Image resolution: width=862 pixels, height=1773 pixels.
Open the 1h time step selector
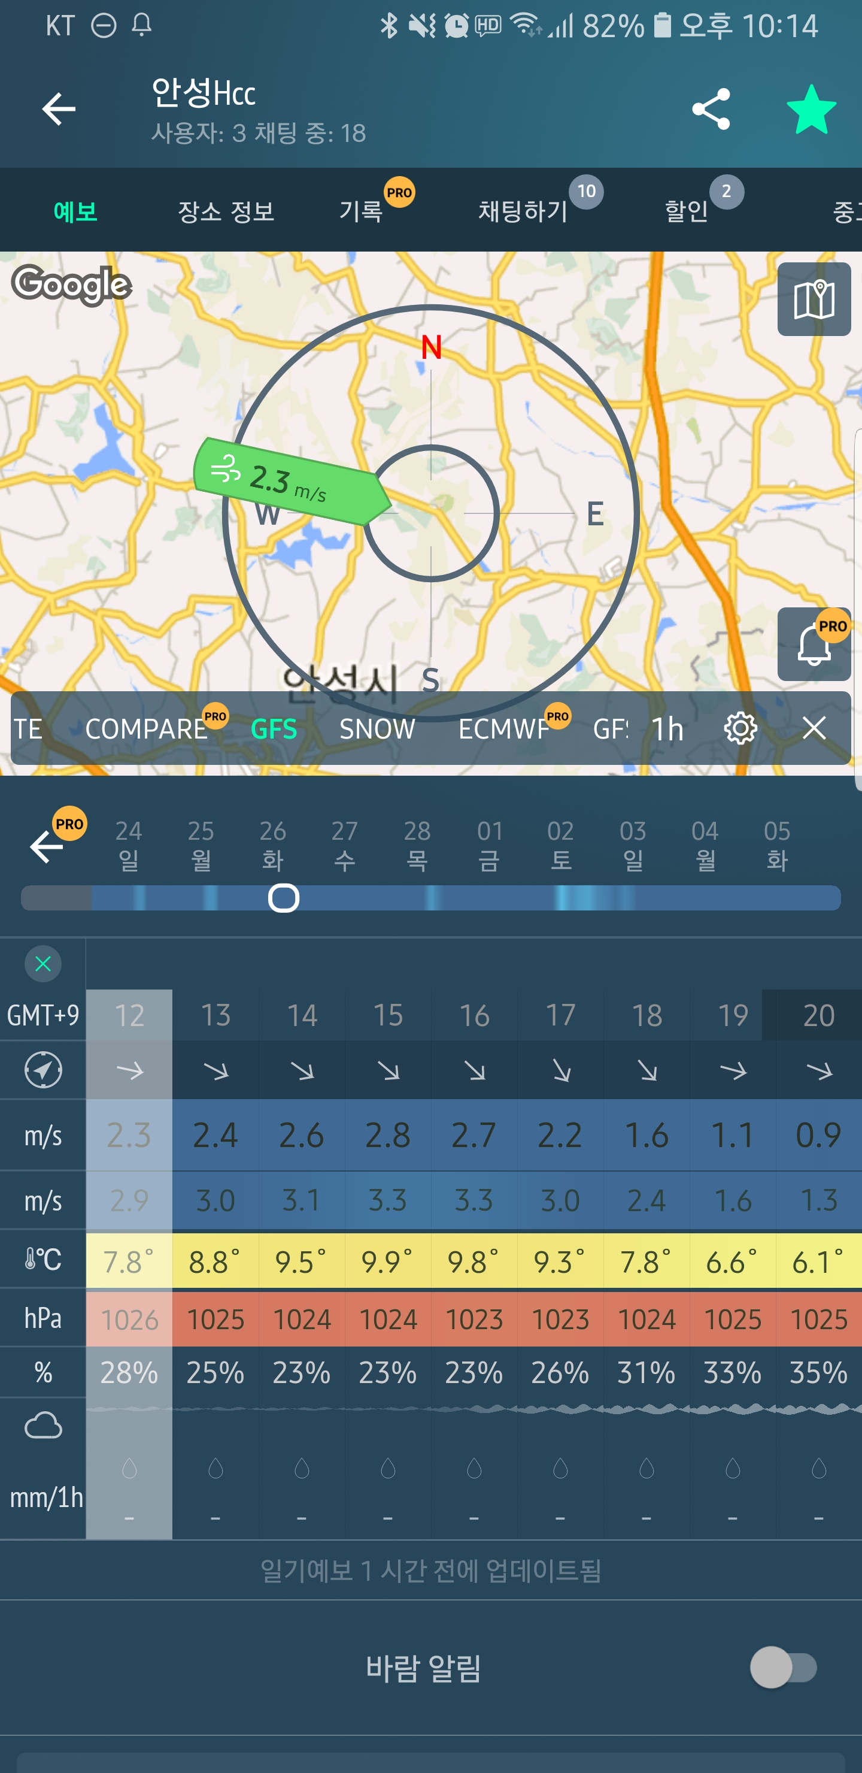[x=667, y=729]
